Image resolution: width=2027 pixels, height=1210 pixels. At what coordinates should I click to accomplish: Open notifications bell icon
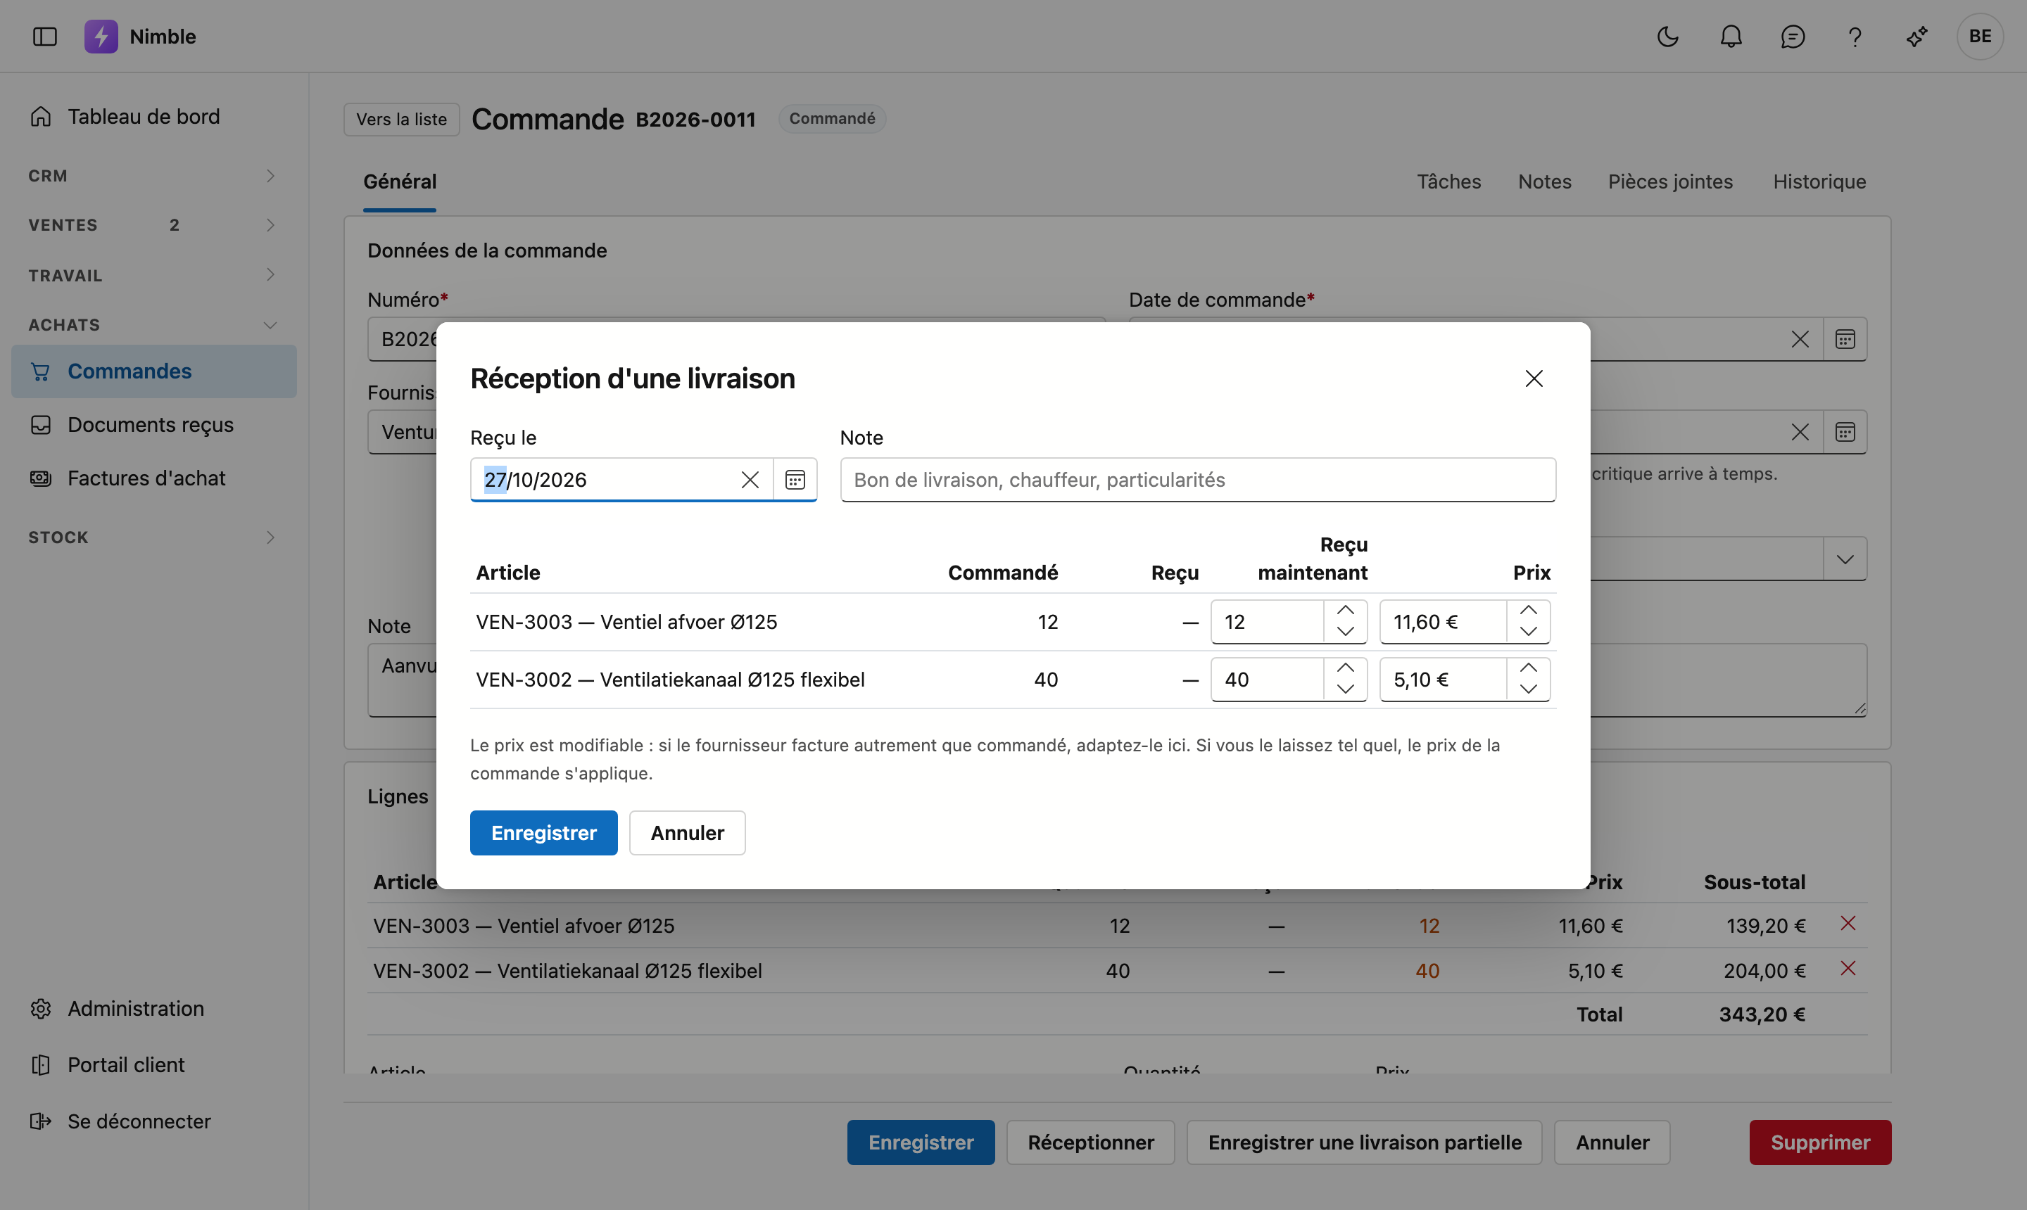[x=1731, y=37]
